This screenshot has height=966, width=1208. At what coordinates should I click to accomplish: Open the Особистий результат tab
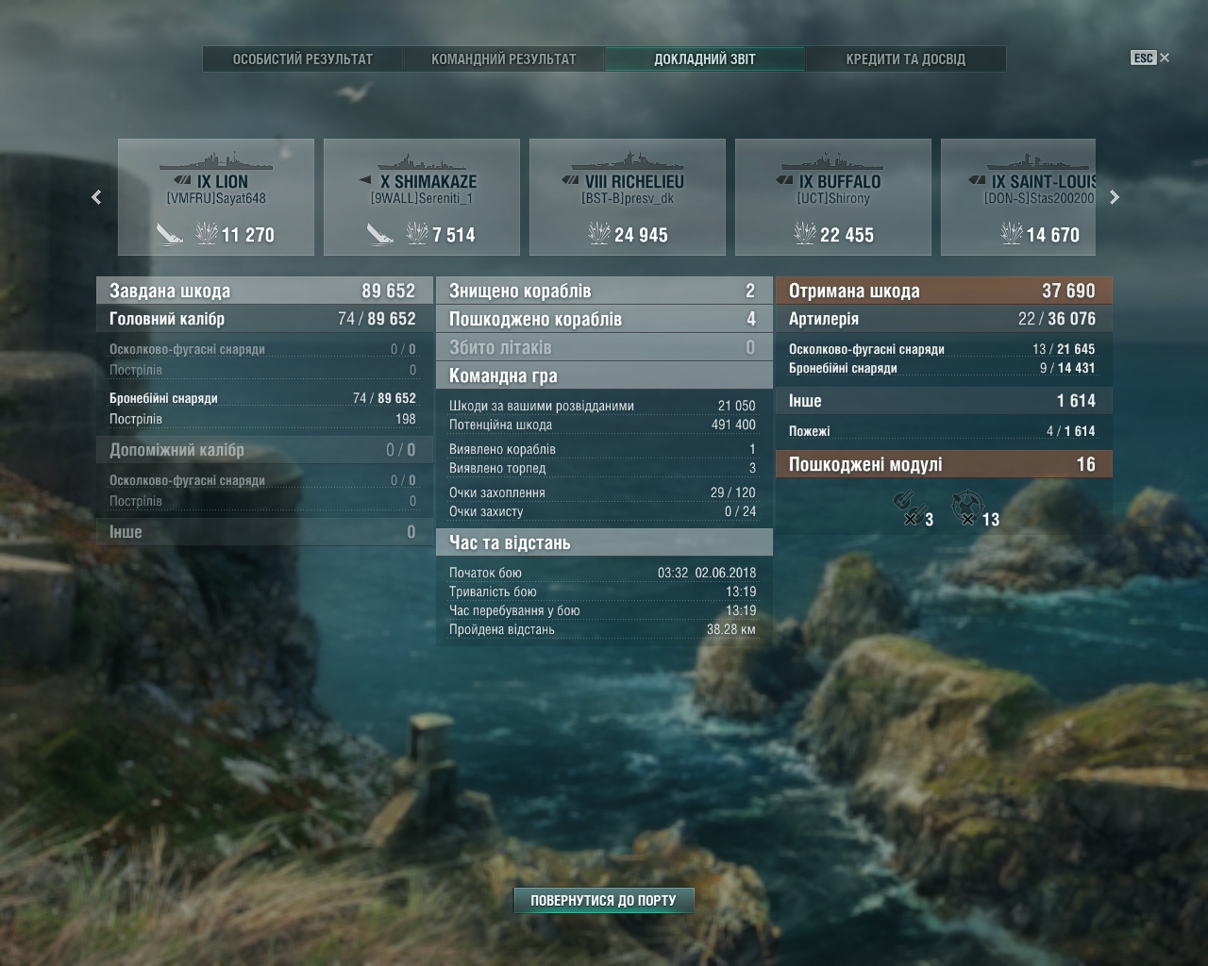click(x=303, y=58)
